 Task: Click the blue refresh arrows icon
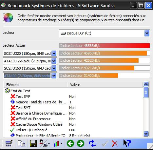(92, 143)
